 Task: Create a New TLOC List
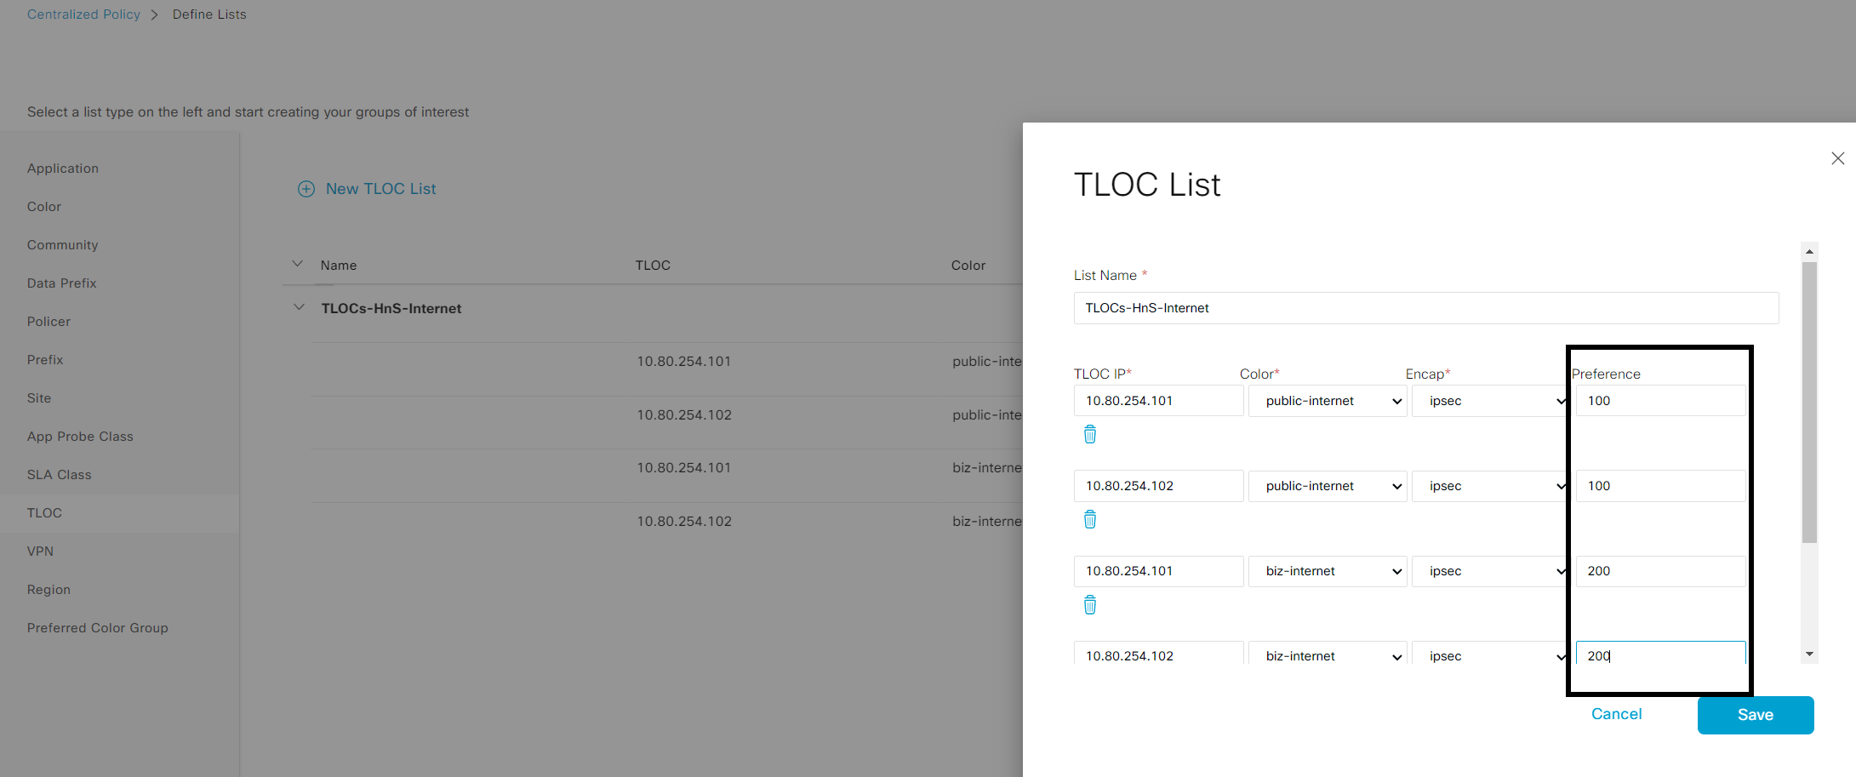(x=367, y=188)
